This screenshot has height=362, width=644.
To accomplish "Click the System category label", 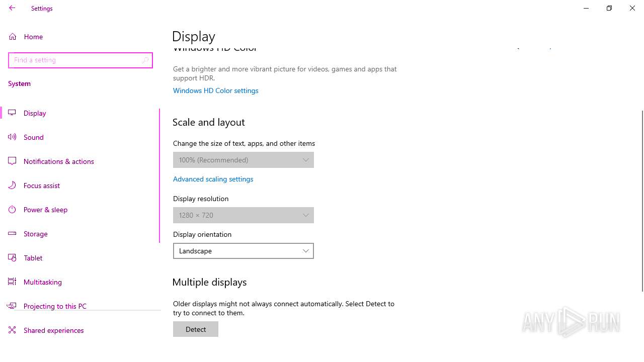I will [x=20, y=83].
